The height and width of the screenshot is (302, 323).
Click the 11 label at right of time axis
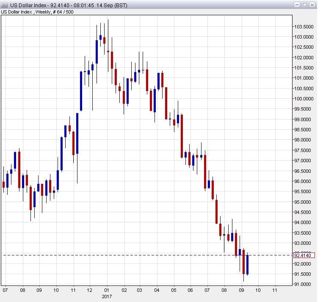pos(275,291)
